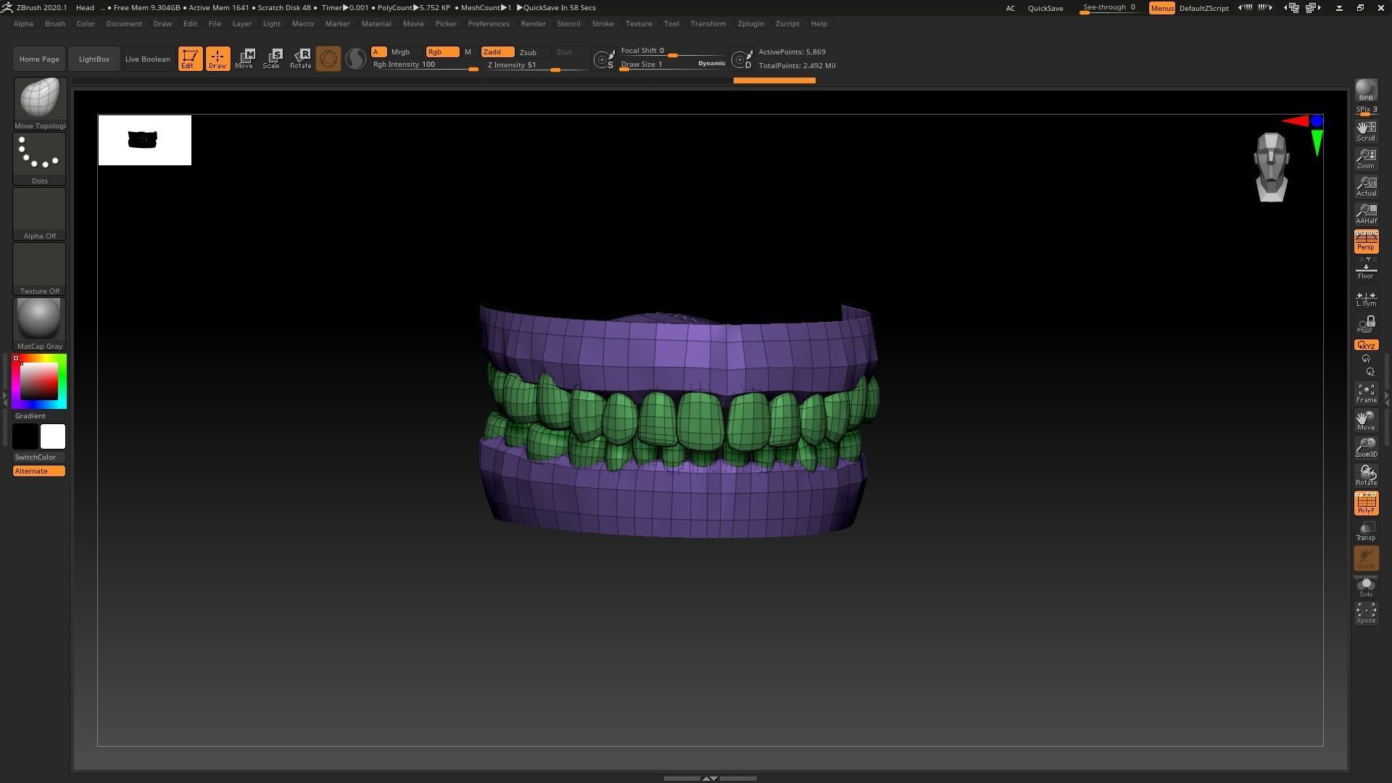Open the Texture Off selector
This screenshot has width=1392, height=783.
(x=39, y=265)
